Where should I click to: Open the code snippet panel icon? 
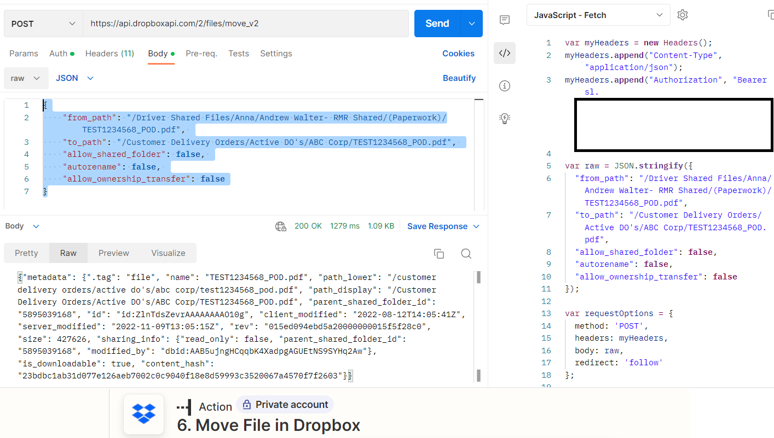[x=505, y=53]
